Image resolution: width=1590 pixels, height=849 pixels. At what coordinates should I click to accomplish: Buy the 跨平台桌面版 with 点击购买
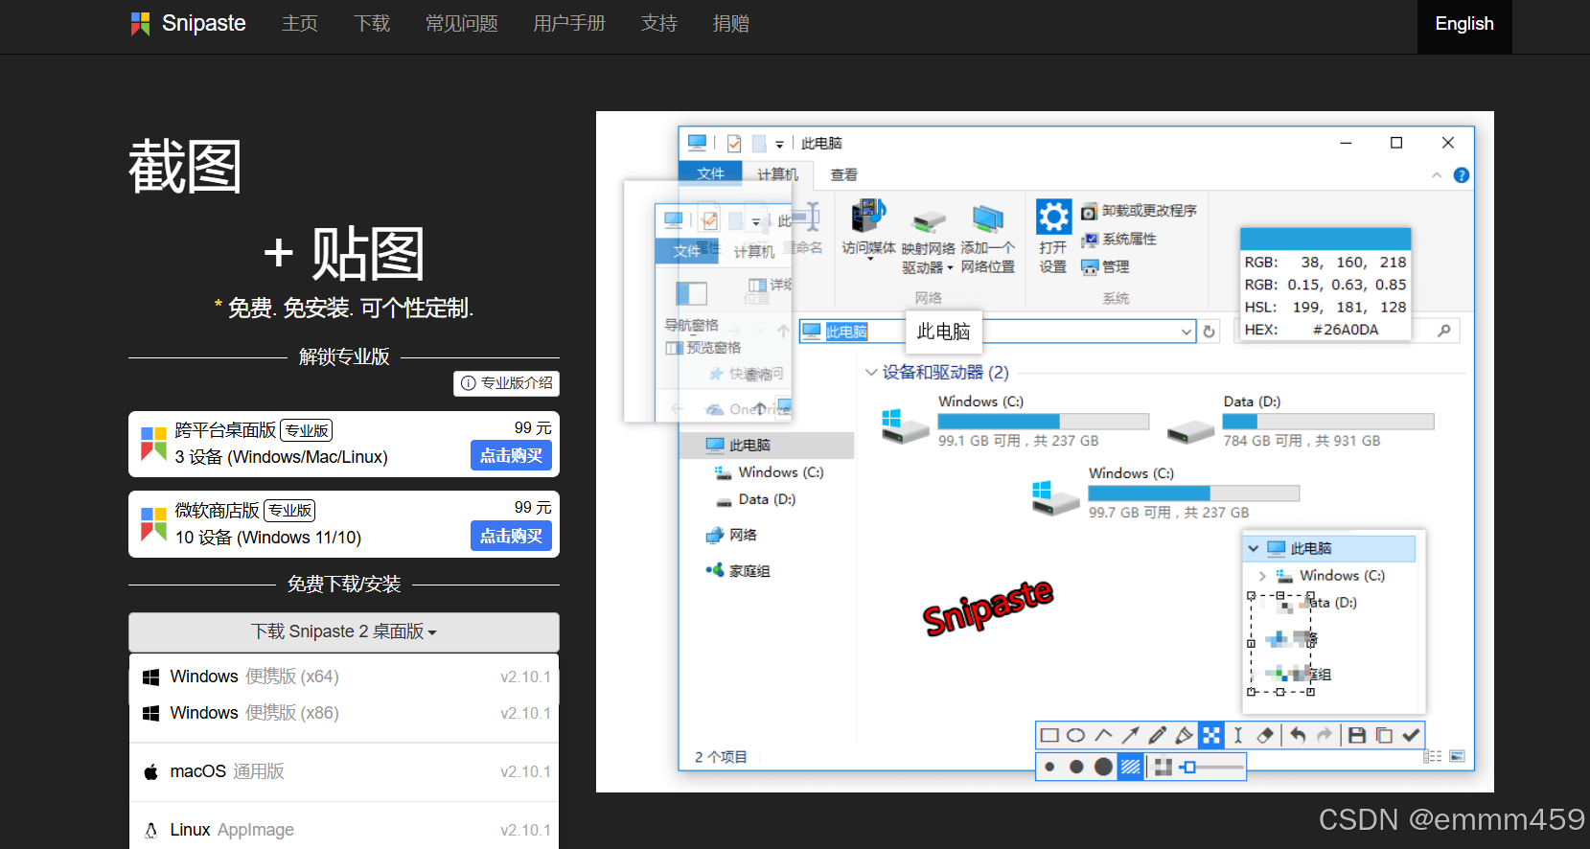tap(511, 455)
